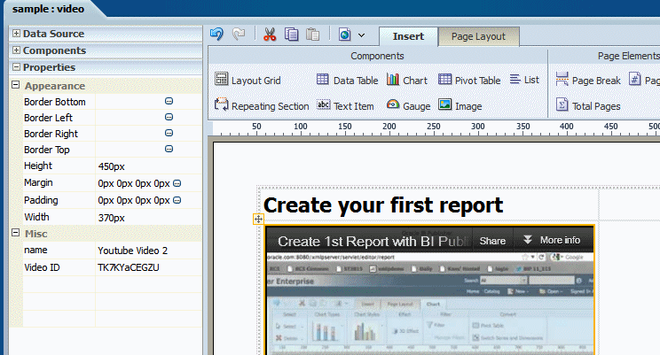The image size is (660, 355).
Task: Open Border Right editor ellipsis button
Action: coord(169,133)
